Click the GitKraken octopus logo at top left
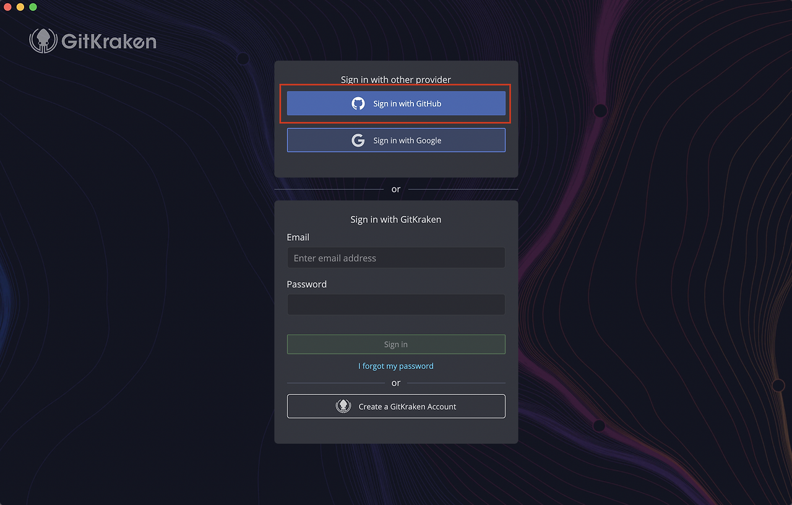The width and height of the screenshot is (792, 505). coord(43,40)
